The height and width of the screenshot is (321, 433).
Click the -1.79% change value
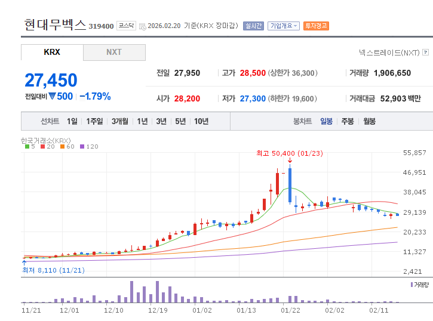[x=96, y=96]
